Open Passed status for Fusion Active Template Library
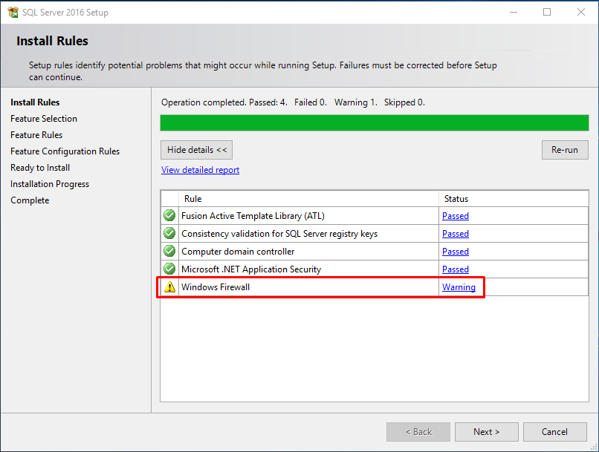 tap(456, 216)
